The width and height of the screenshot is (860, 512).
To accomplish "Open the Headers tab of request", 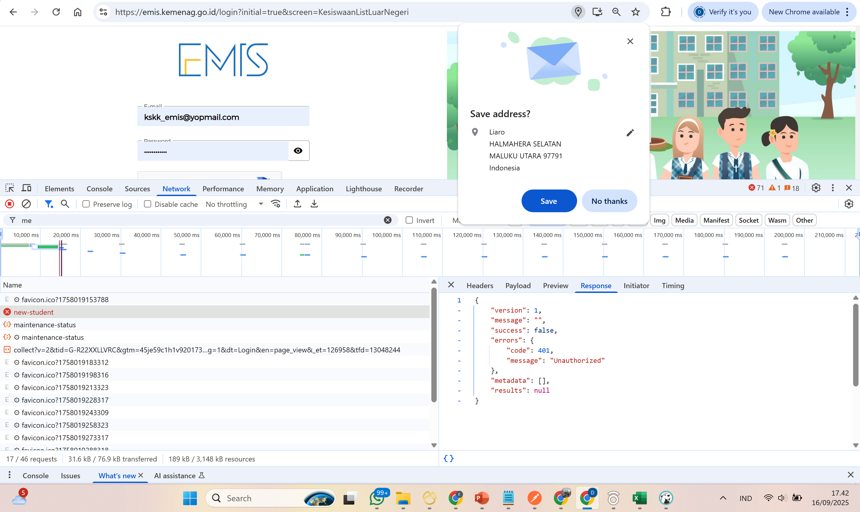I will coord(480,286).
